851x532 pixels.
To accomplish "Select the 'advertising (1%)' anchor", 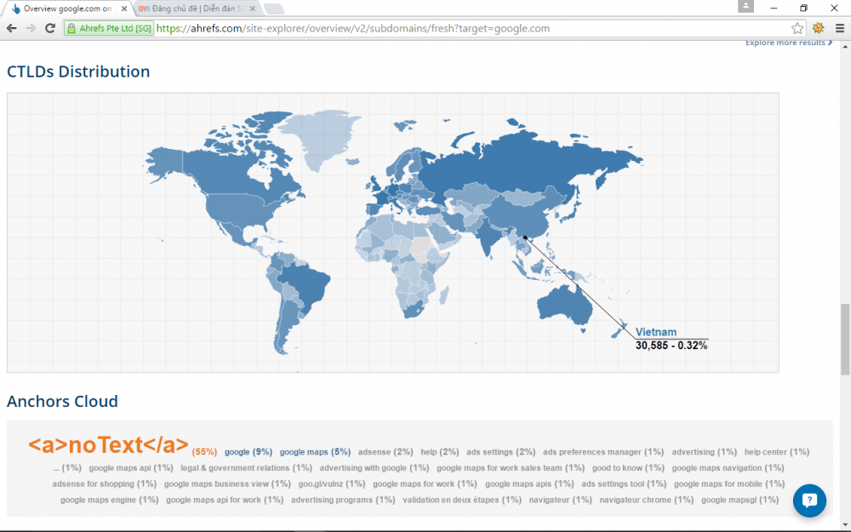I will [x=704, y=452].
